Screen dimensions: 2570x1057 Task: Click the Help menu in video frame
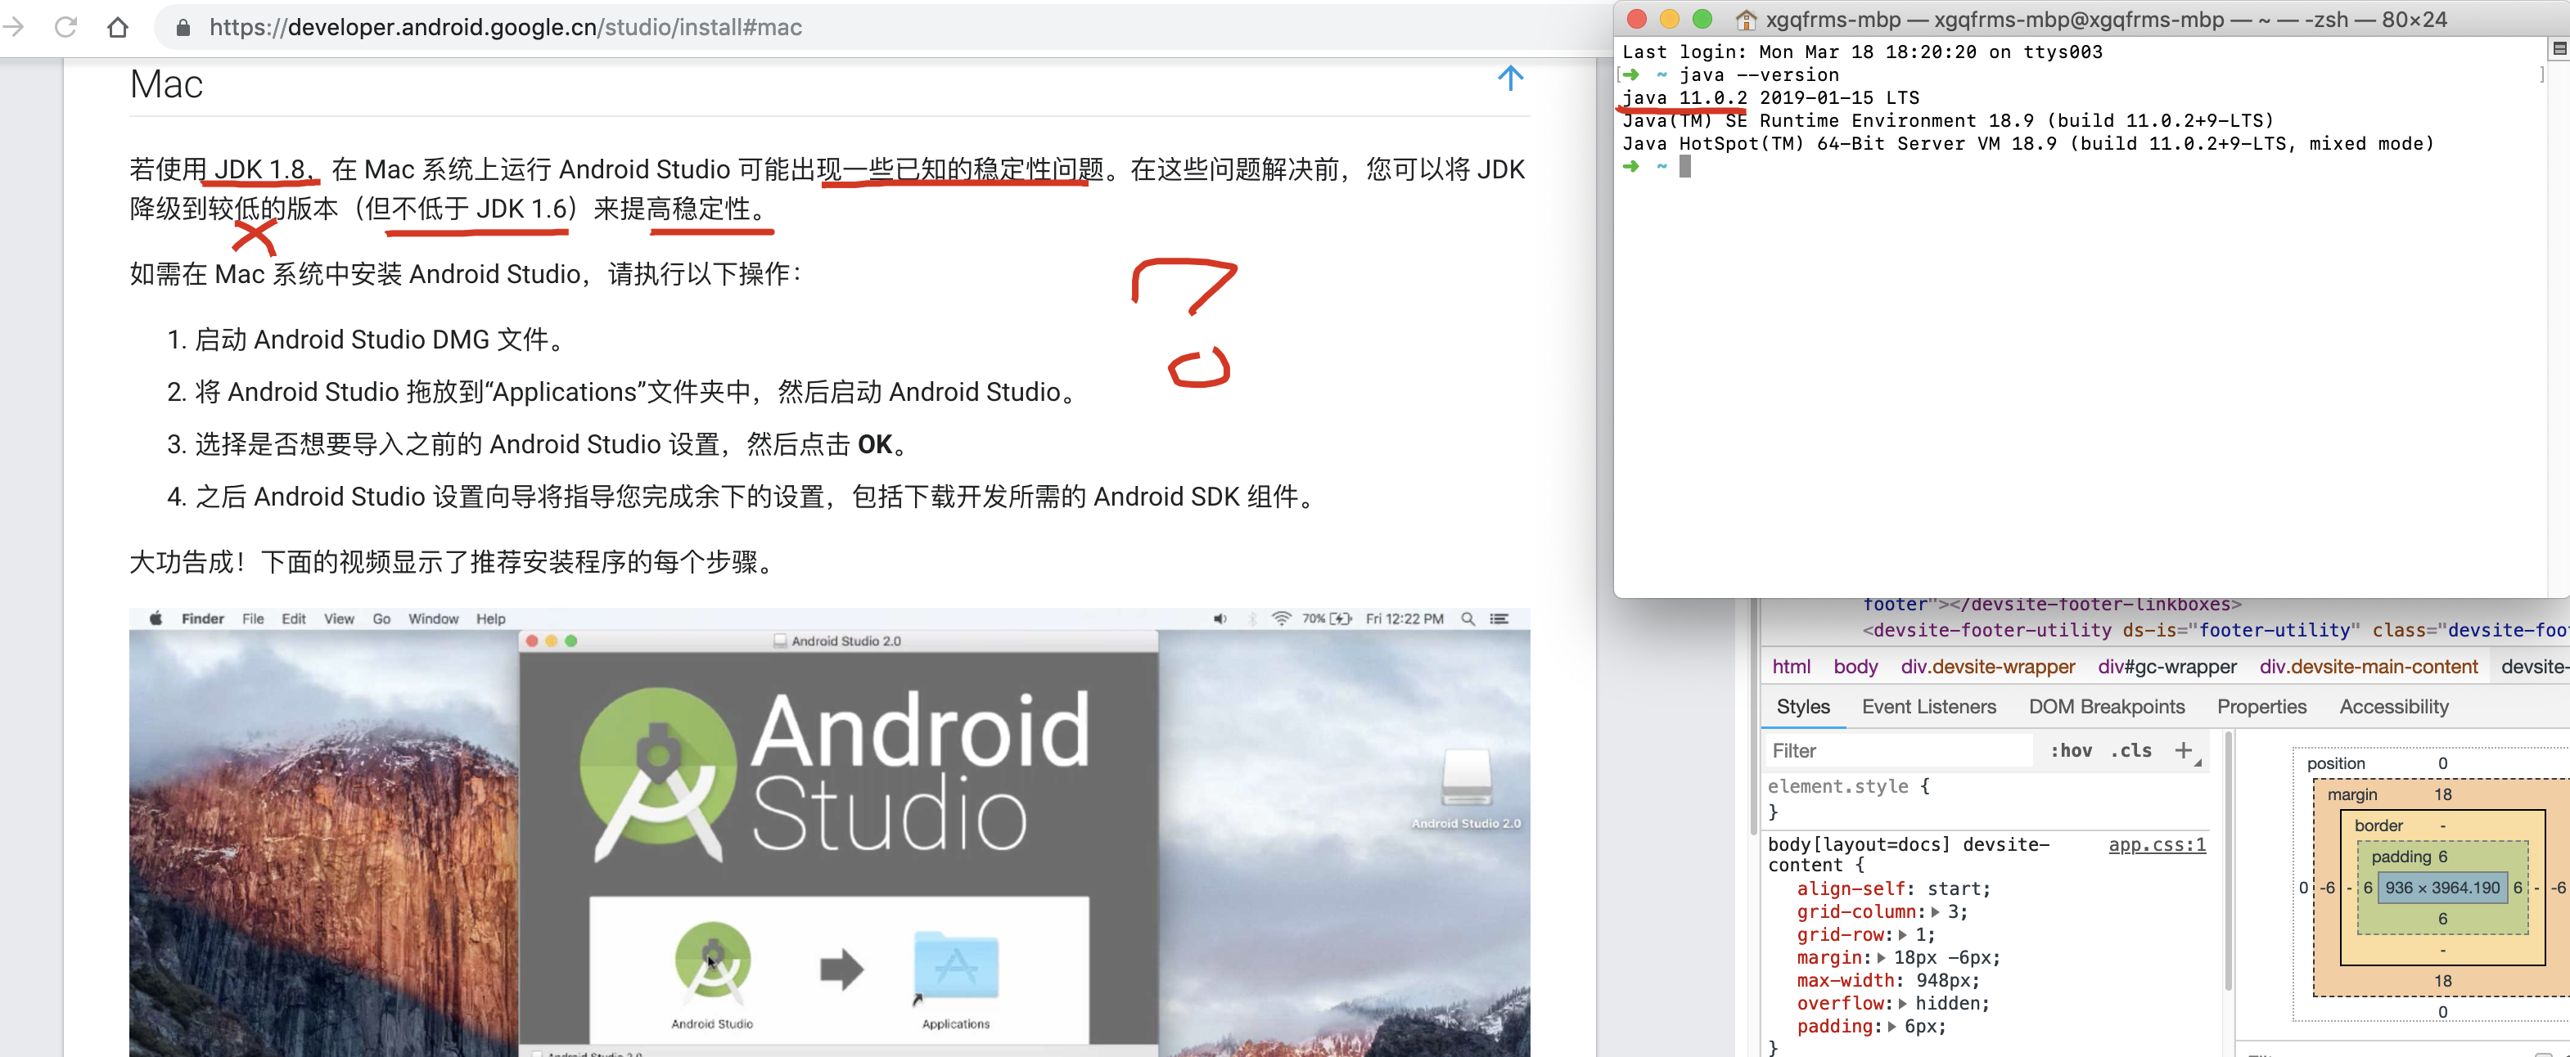click(491, 618)
